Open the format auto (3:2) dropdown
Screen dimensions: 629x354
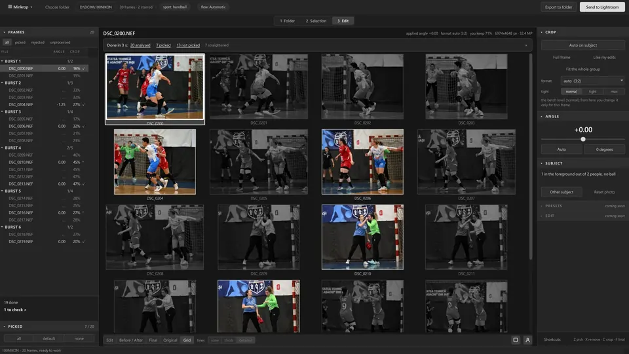[593, 81]
